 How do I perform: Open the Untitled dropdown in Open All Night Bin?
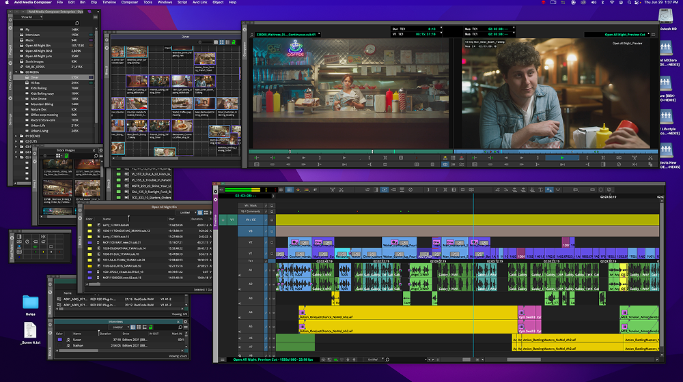pyautogui.click(x=187, y=213)
